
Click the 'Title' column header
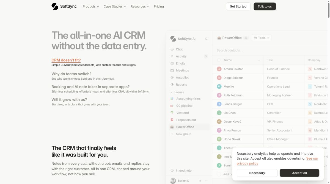pyautogui.click(x=270, y=60)
